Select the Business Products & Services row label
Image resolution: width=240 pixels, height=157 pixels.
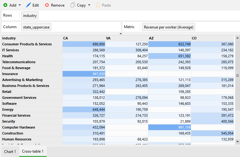point(32,86)
